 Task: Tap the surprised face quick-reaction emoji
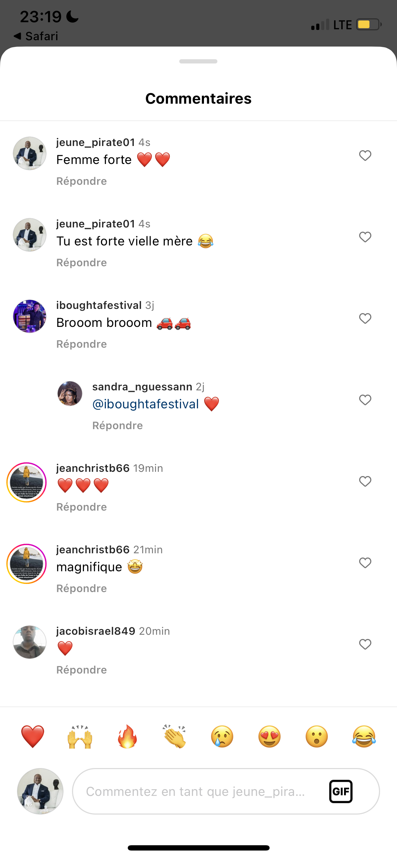point(317,736)
